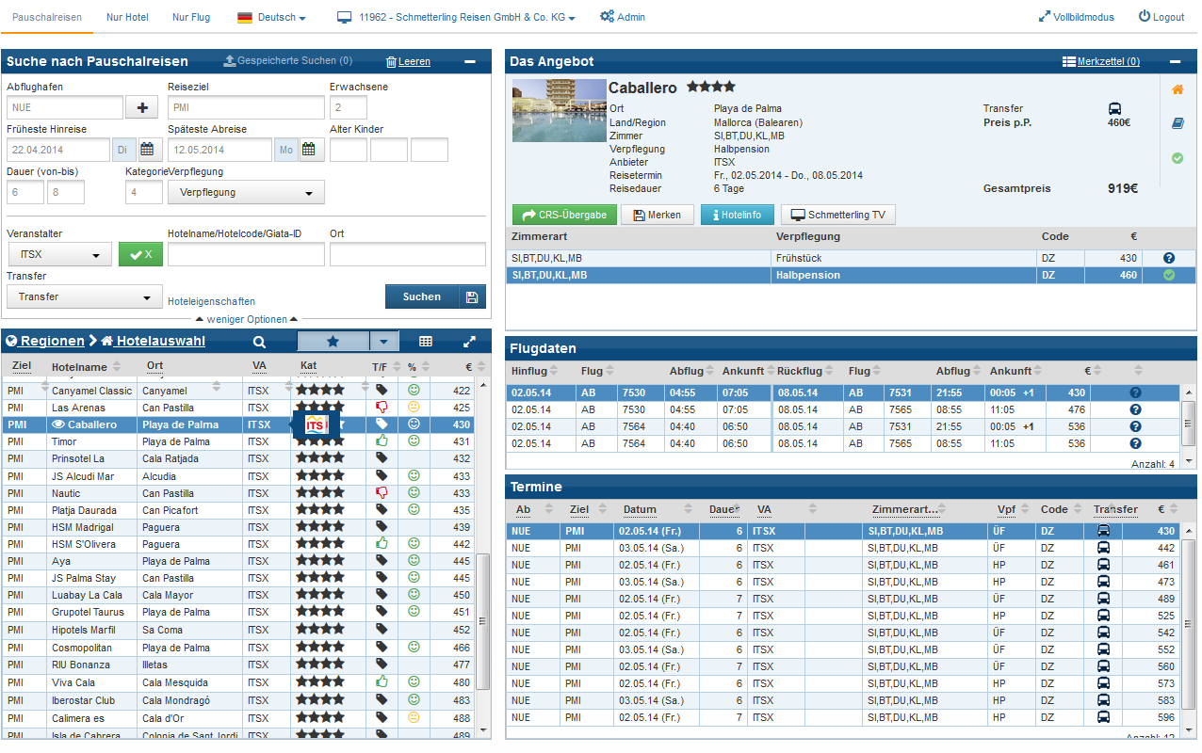Expand hotel list panel with arrows icon
Screen dimensions: 1202x753
coord(470,342)
